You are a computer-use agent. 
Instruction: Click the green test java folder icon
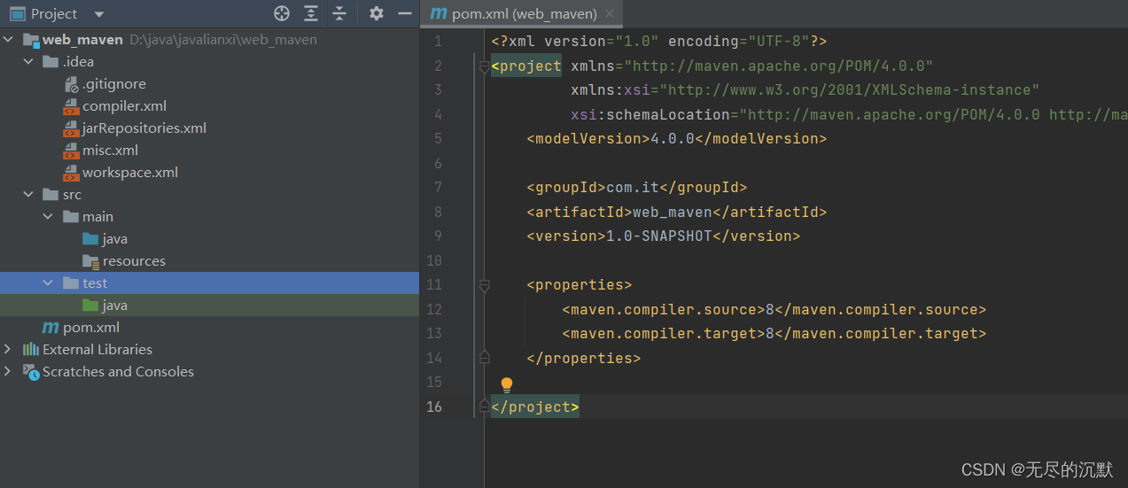click(90, 306)
